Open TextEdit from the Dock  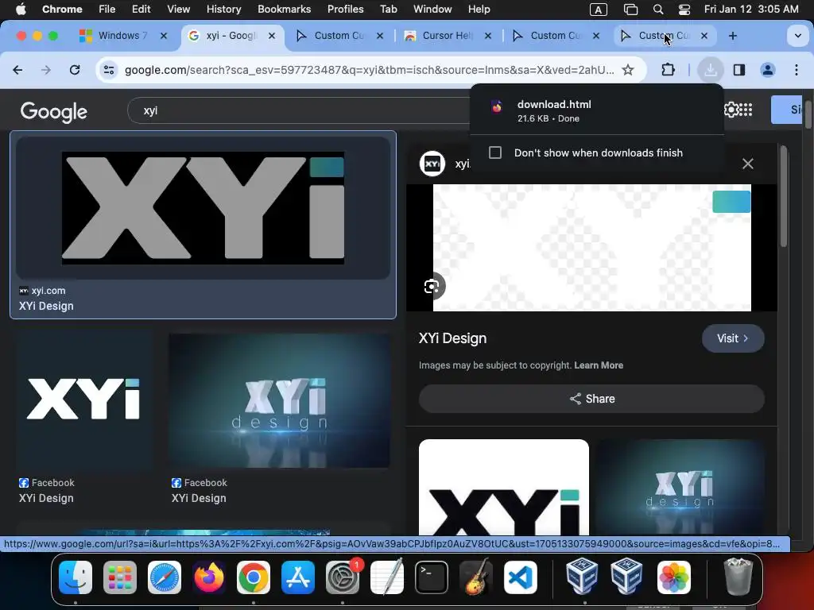[x=387, y=577]
